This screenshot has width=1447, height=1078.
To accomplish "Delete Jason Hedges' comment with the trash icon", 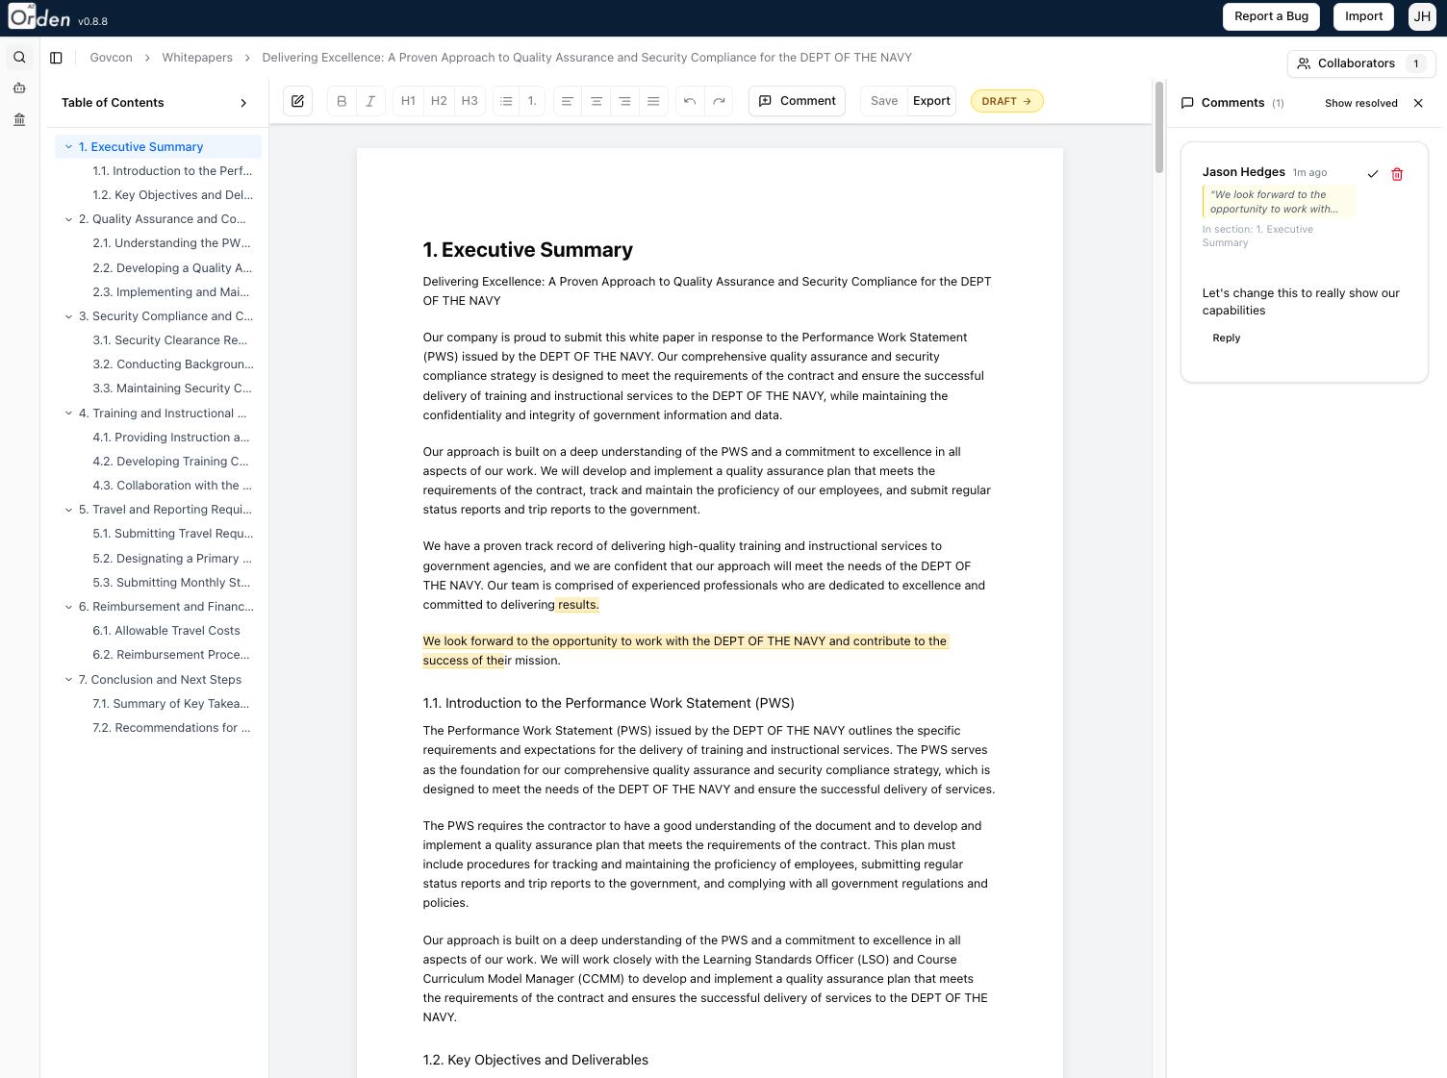I will point(1397,174).
